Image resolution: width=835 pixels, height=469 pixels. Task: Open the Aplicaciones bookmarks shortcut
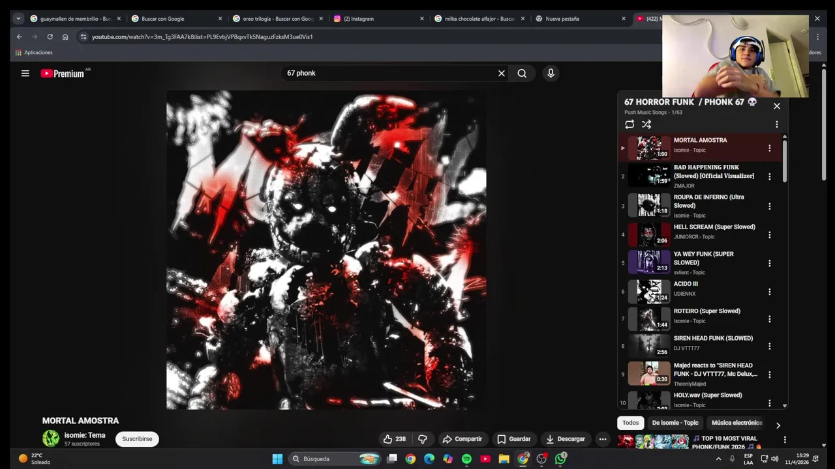click(34, 52)
